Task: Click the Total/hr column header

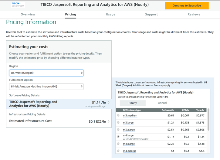Action: click(x=200, y=110)
